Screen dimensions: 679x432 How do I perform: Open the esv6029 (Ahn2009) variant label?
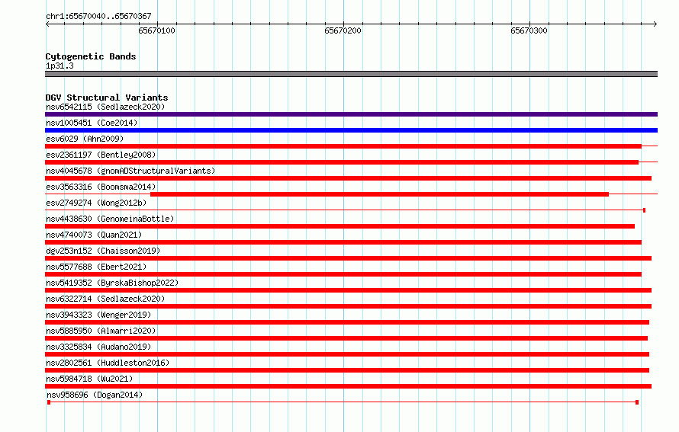pos(85,139)
